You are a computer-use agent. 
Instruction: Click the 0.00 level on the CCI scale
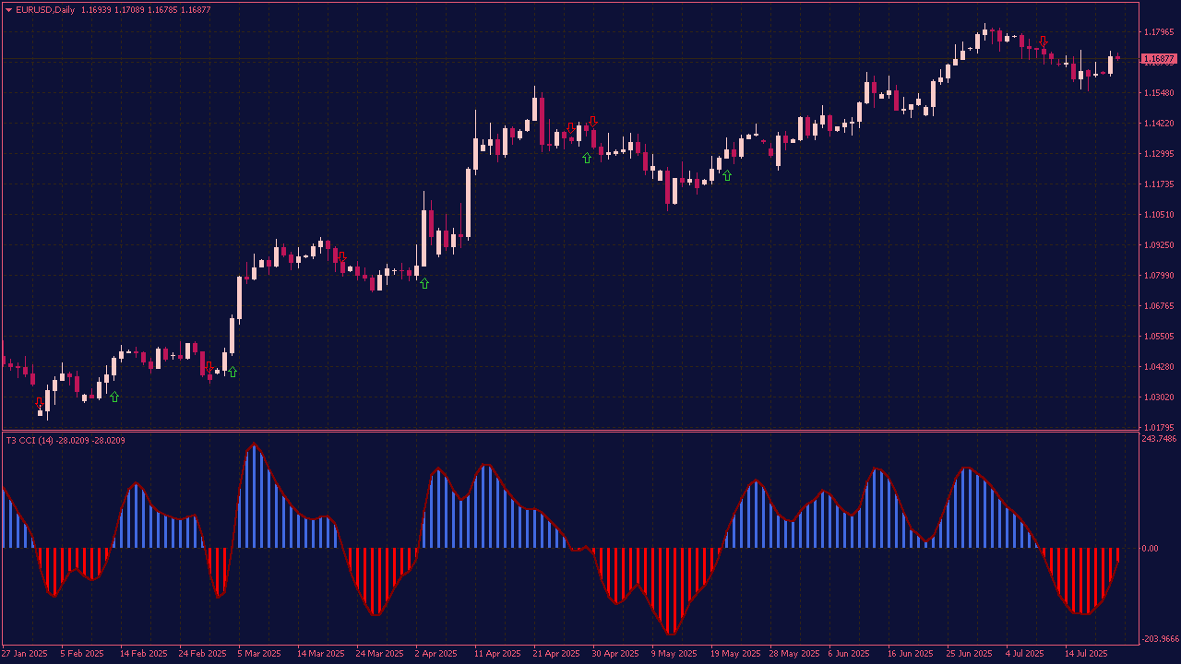point(1150,549)
